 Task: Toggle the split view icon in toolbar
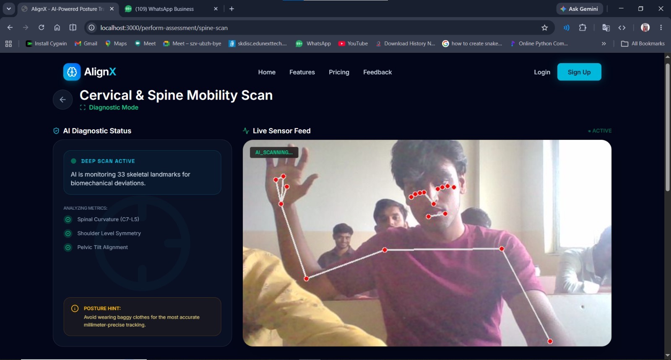[73, 28]
